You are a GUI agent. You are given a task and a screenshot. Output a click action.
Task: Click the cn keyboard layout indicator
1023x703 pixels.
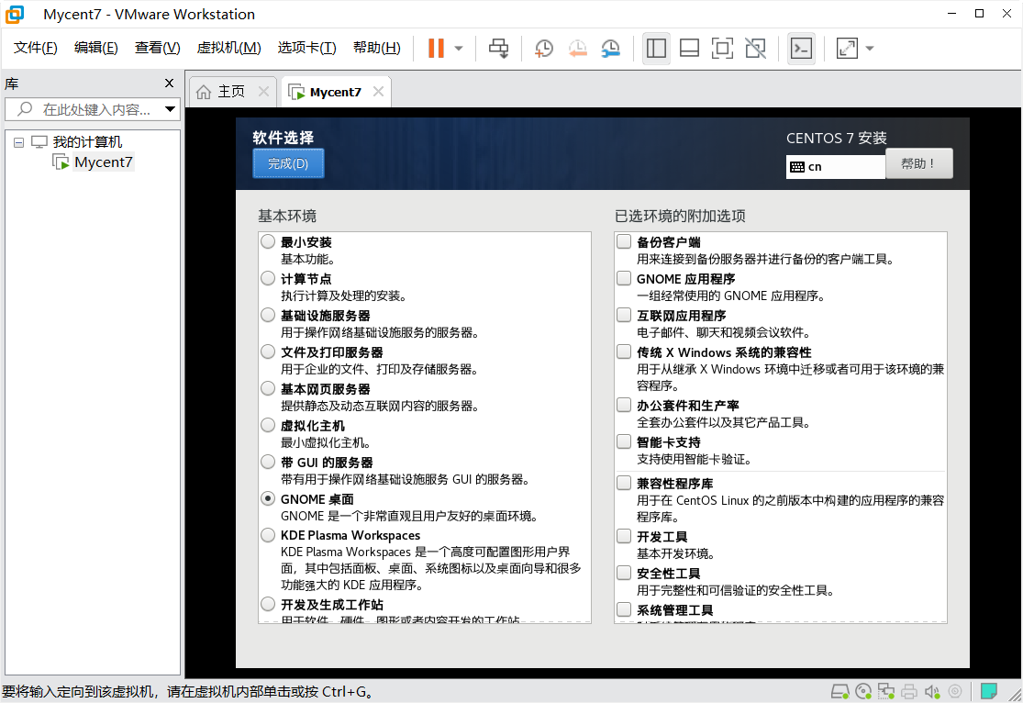[x=835, y=166]
